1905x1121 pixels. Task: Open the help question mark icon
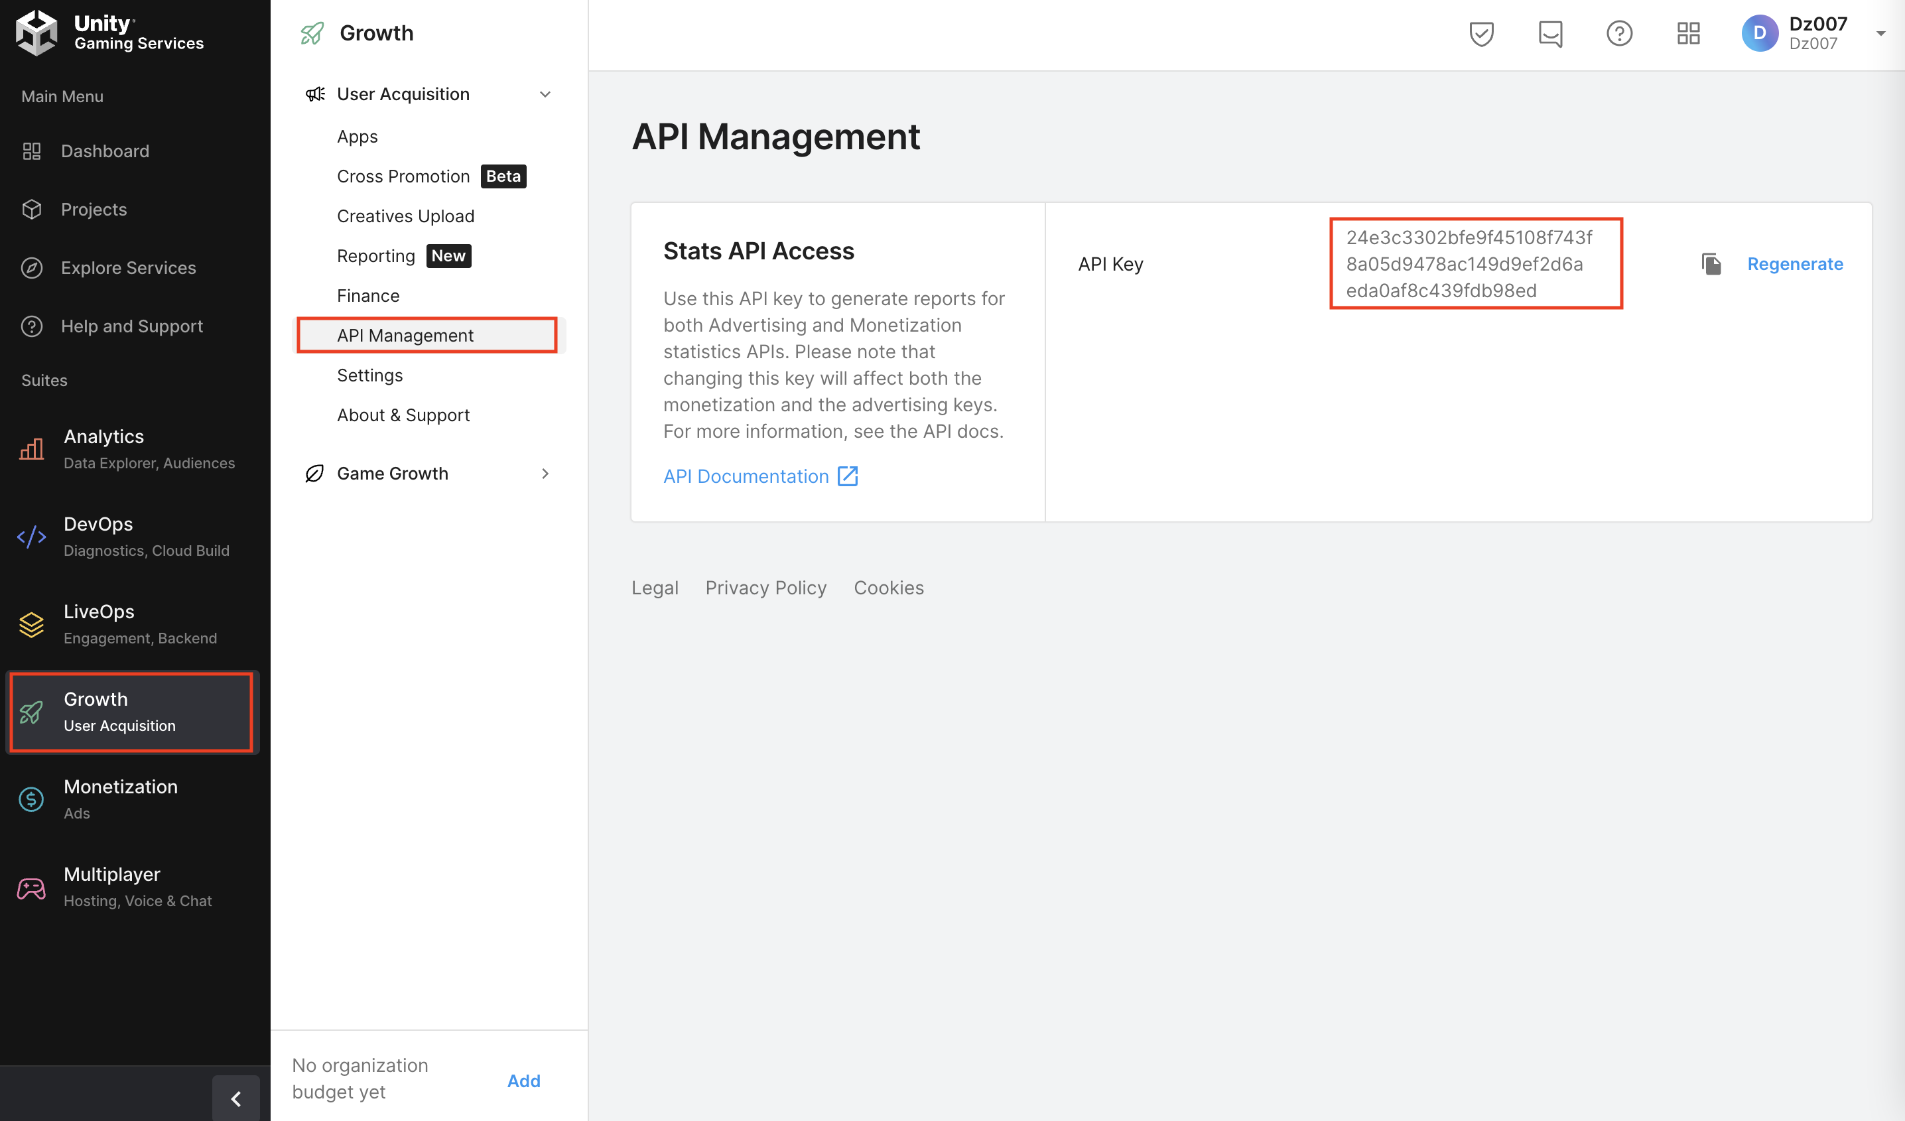point(1618,34)
